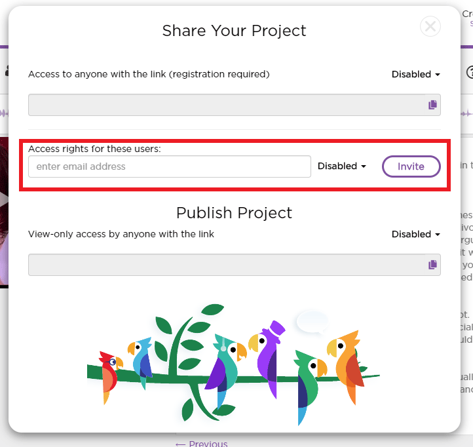Click the audio waveform at the left edge
This screenshot has width=473, height=447.
coord(4,114)
